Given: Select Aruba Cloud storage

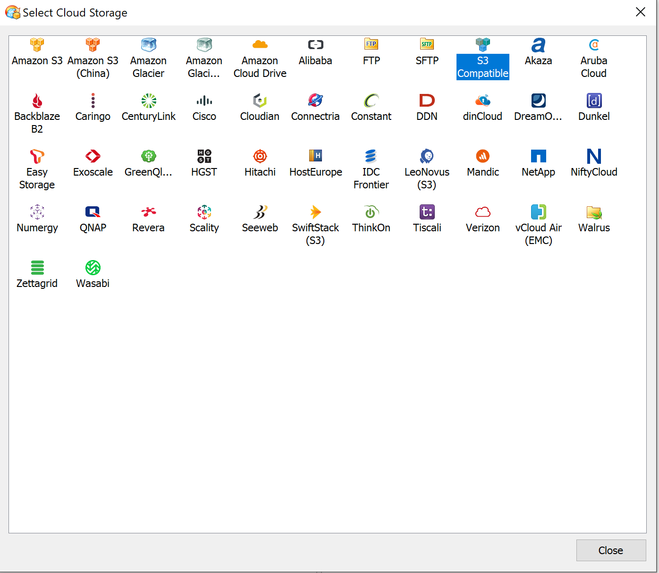Looking at the screenshot, I should (594, 45).
